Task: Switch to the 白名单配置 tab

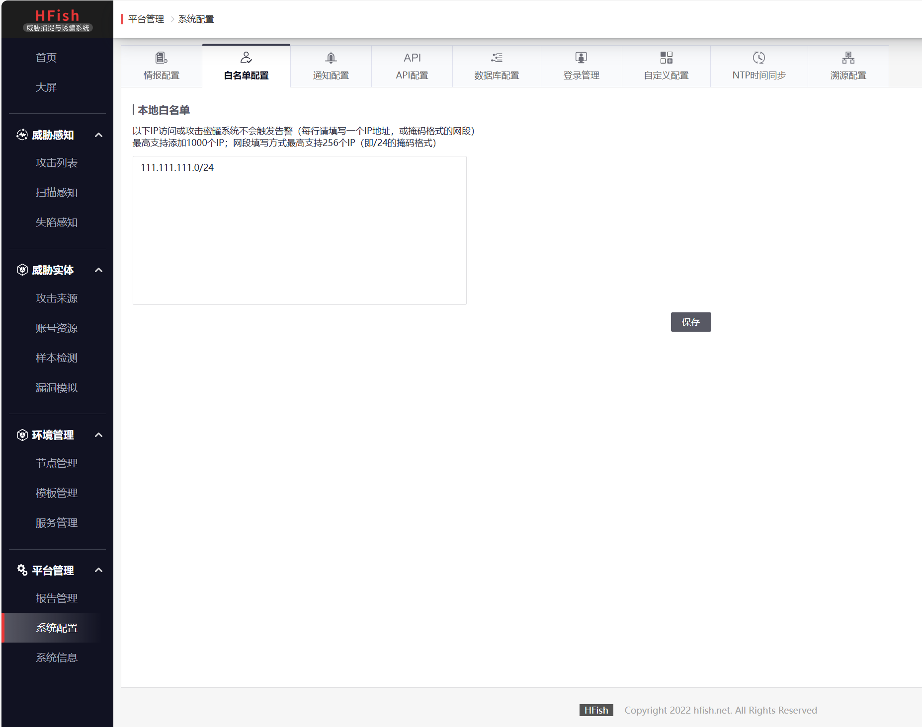Action: 246,66
